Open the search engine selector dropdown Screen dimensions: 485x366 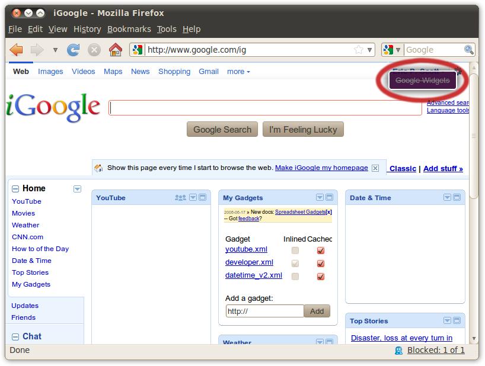point(398,50)
